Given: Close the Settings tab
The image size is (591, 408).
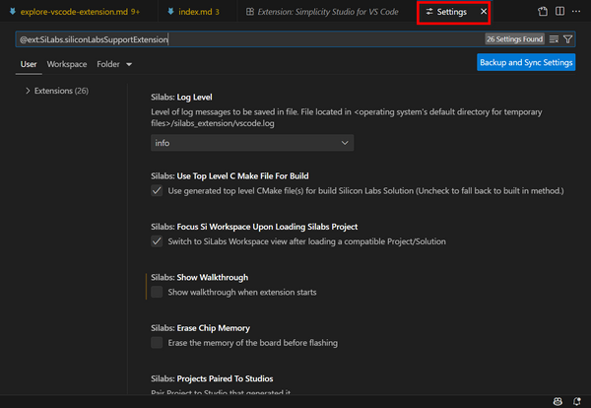Looking at the screenshot, I should [x=484, y=12].
